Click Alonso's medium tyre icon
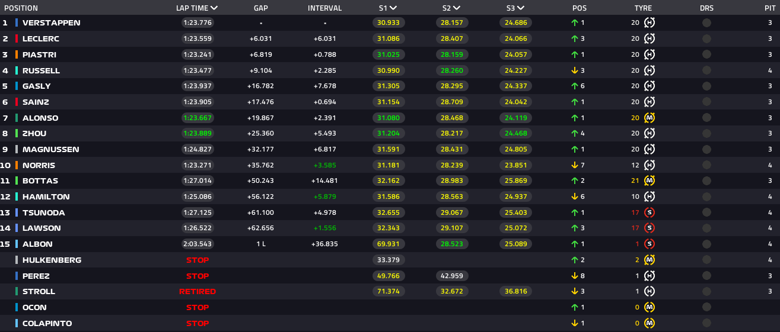The image size is (780, 332). tap(650, 118)
